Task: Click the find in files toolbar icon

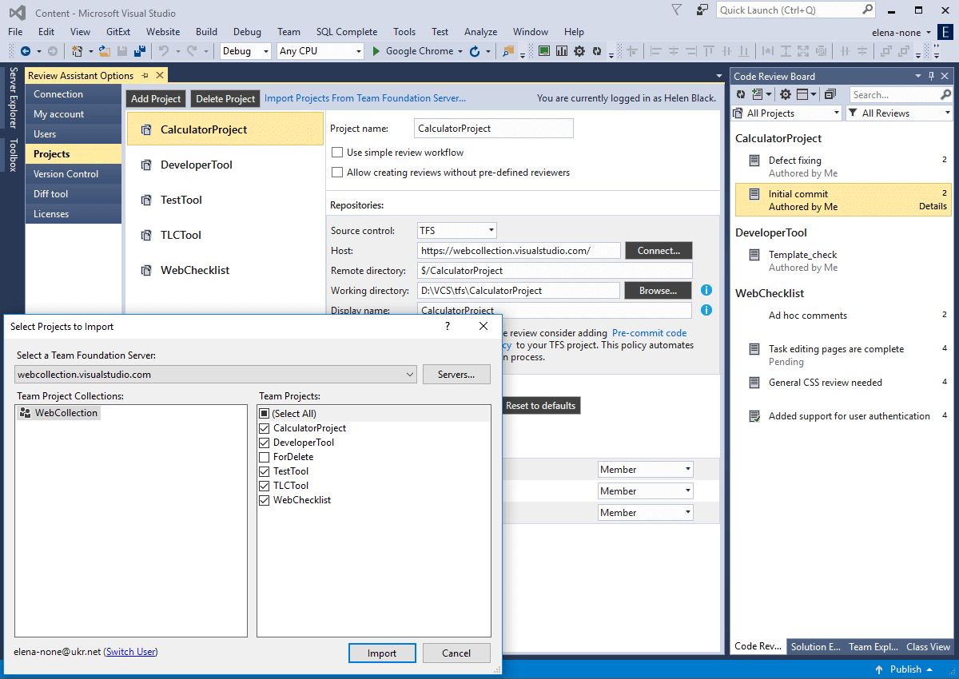Action: click(508, 51)
